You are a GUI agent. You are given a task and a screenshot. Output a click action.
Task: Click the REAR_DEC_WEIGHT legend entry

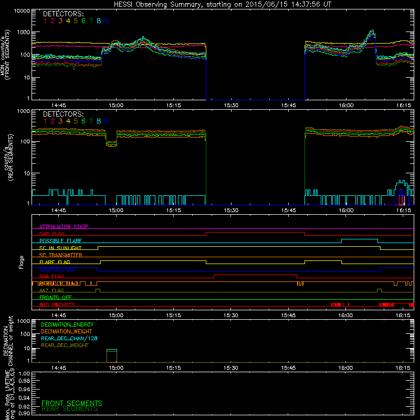(x=65, y=345)
